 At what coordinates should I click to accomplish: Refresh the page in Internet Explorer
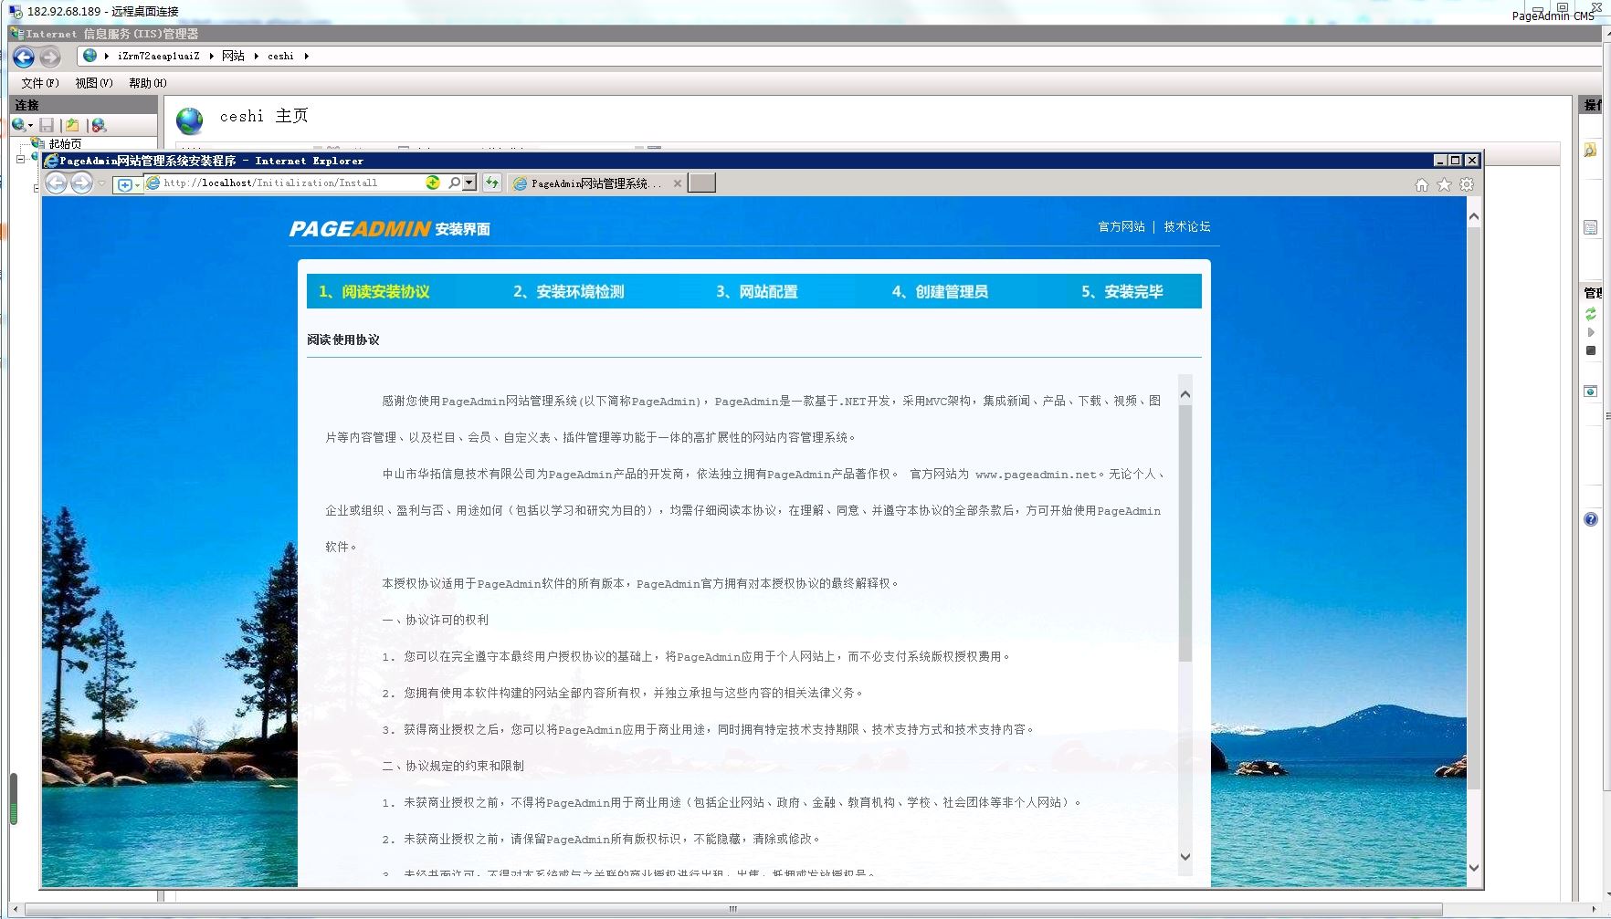492,183
